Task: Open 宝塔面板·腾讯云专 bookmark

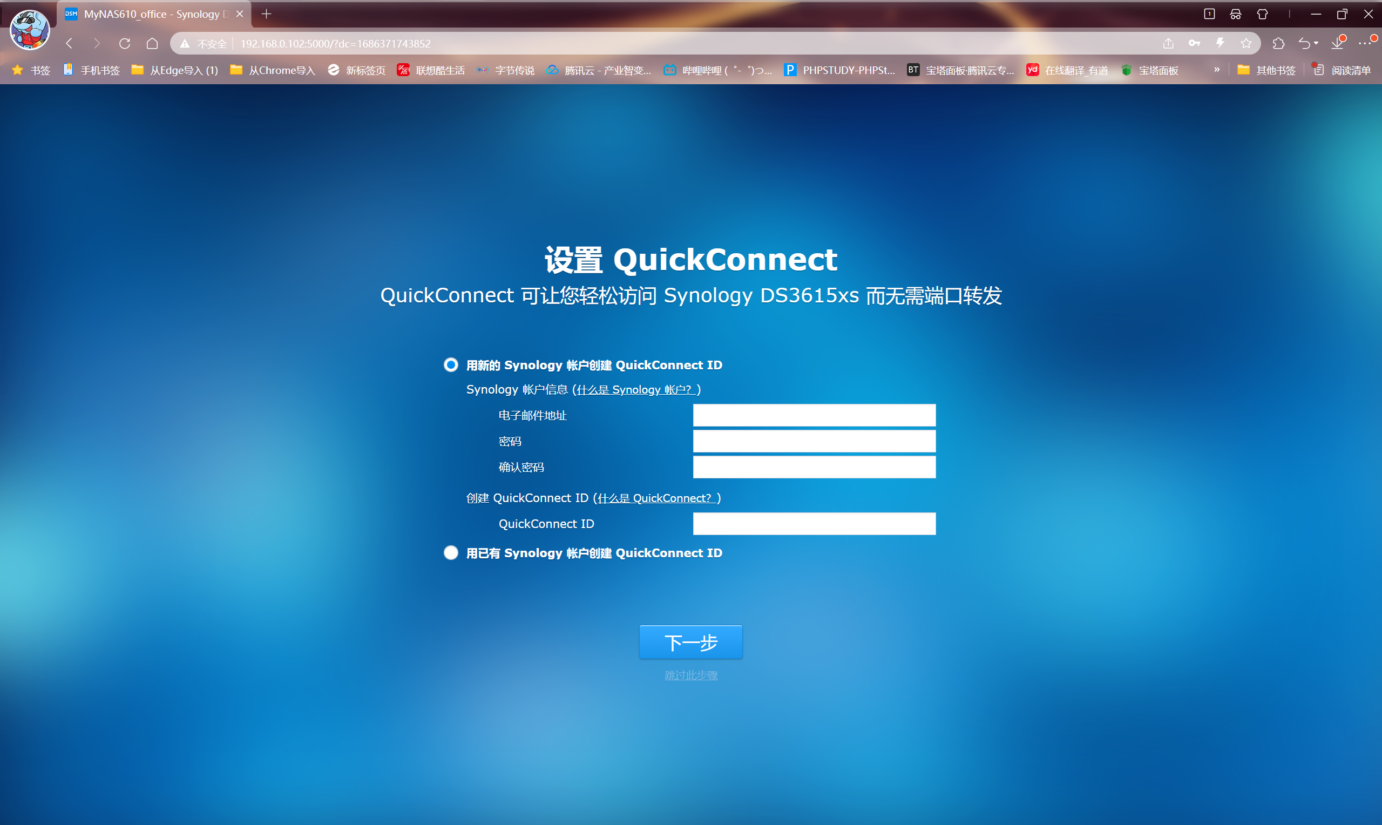Action: click(x=960, y=70)
